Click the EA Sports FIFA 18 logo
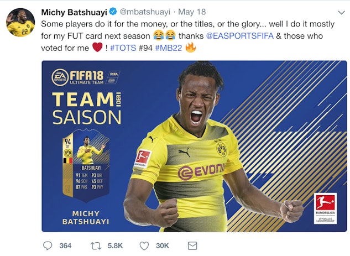Screen dimensions: 350x256 85,77
